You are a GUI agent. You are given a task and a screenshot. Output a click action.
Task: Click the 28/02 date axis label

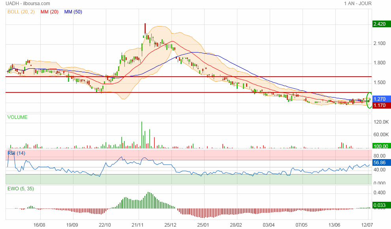[236, 225]
